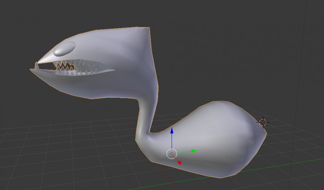Click the blue Z-axis gizmo arrow
This screenshot has height=190, width=324.
tap(172, 131)
